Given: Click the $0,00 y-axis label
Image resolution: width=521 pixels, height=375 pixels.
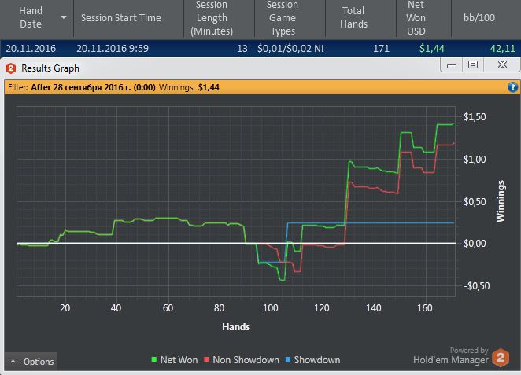Looking at the screenshot, I should pyautogui.click(x=475, y=244).
